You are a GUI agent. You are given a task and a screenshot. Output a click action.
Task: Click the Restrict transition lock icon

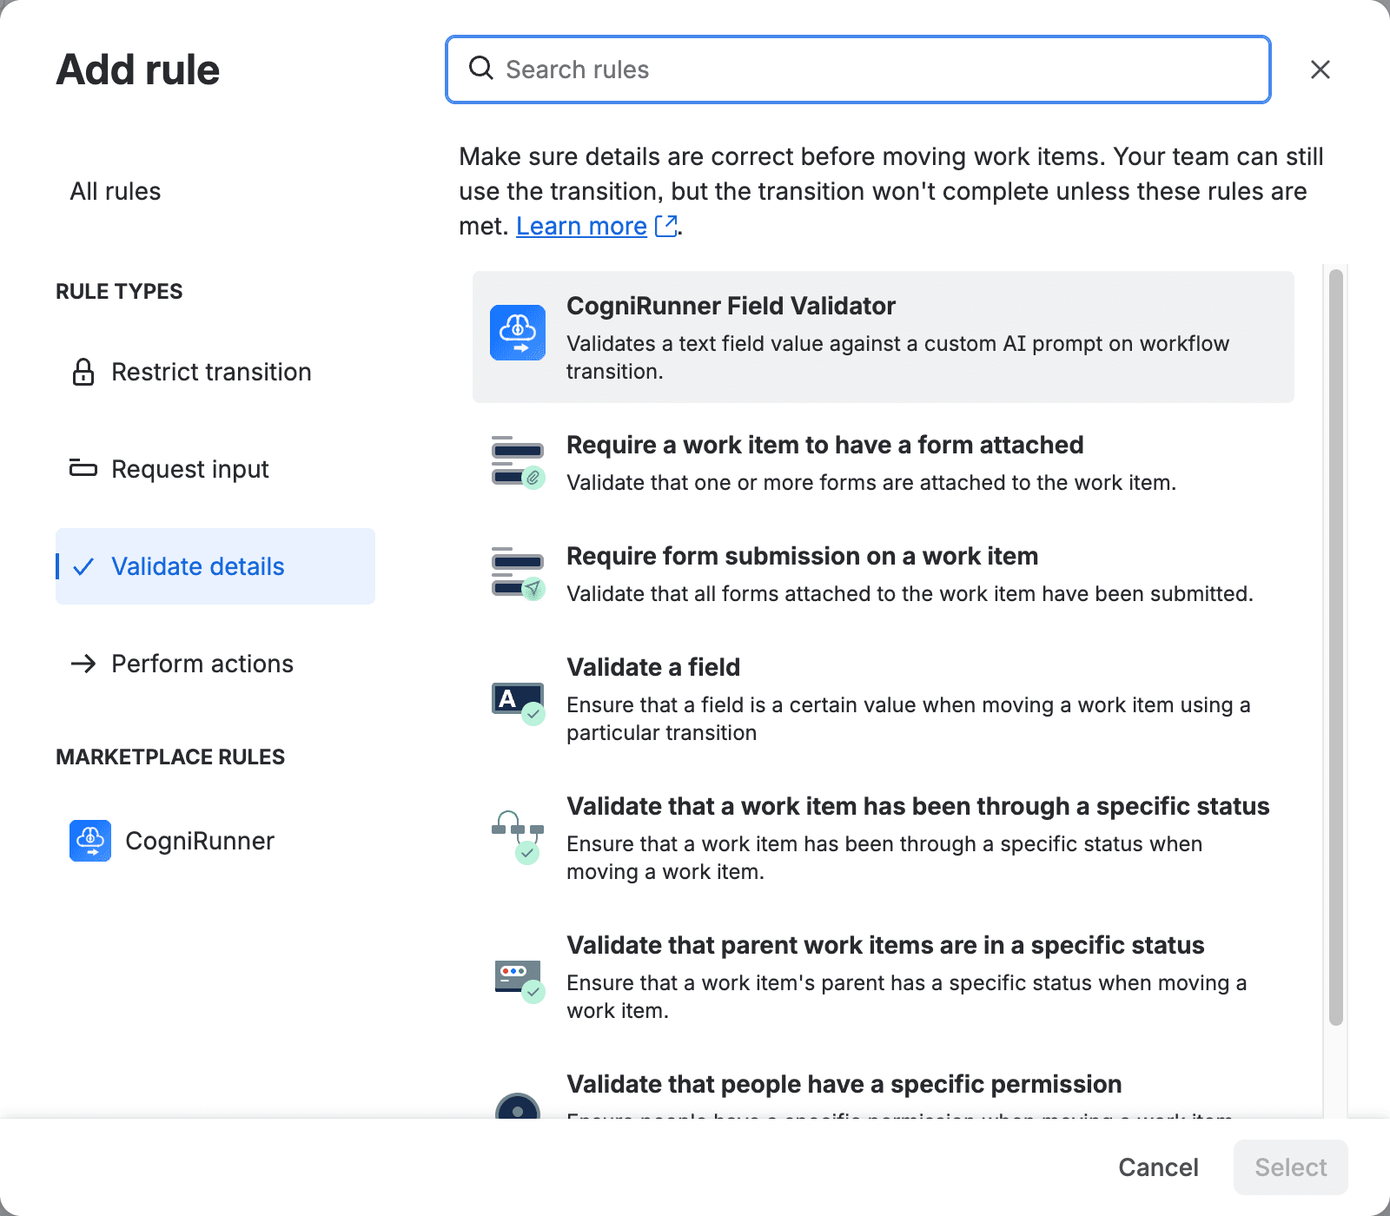83,372
